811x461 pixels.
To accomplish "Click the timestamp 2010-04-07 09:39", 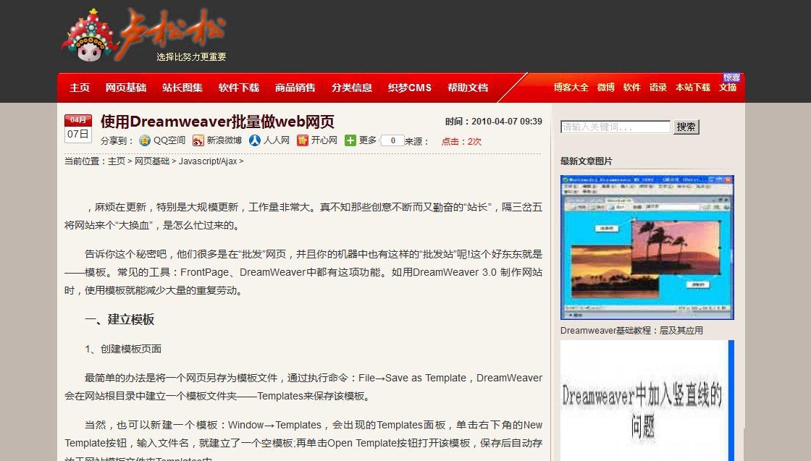I will coord(506,122).
